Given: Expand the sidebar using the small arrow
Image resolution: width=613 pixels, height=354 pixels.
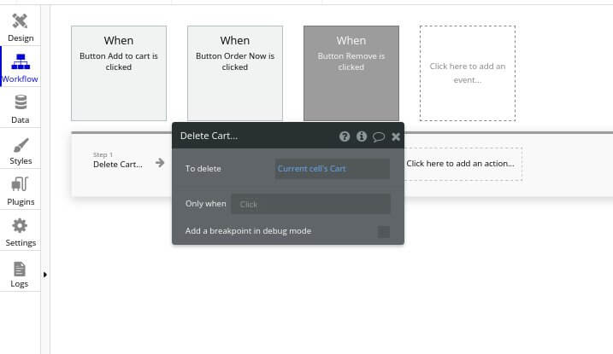Looking at the screenshot, I should [x=45, y=274].
